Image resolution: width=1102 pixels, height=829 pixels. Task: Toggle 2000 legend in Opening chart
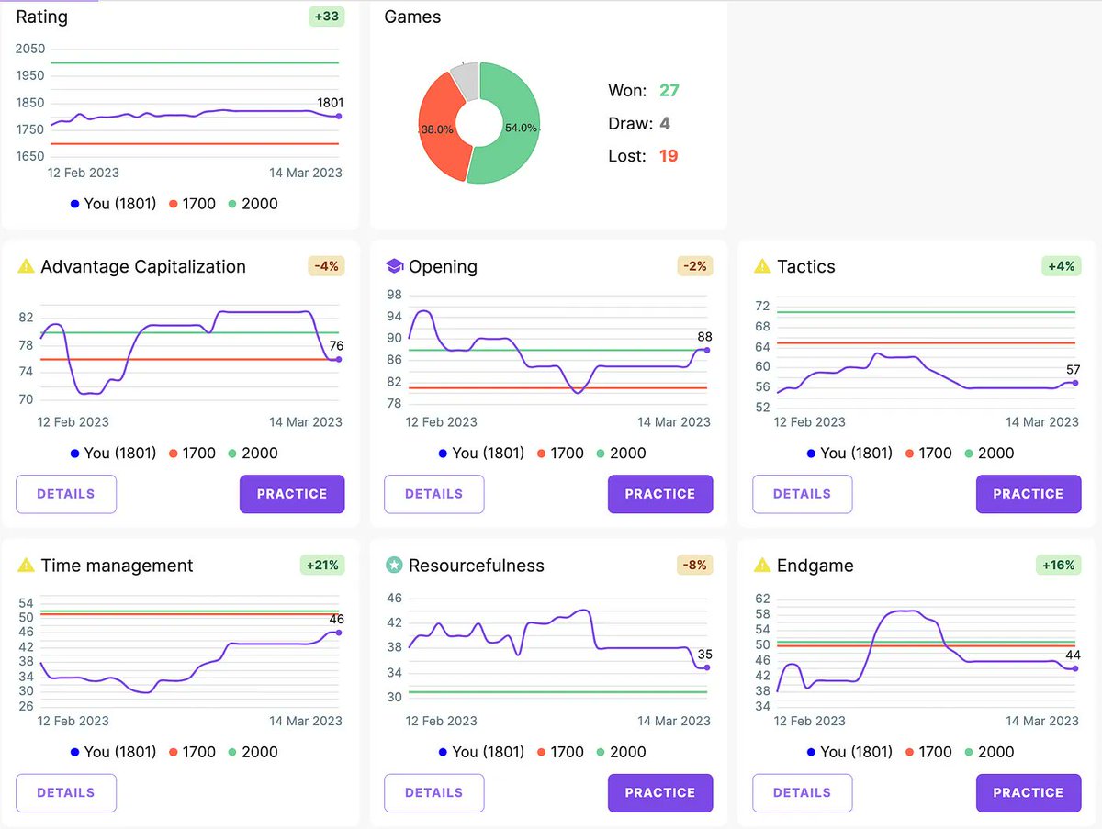coord(621,454)
